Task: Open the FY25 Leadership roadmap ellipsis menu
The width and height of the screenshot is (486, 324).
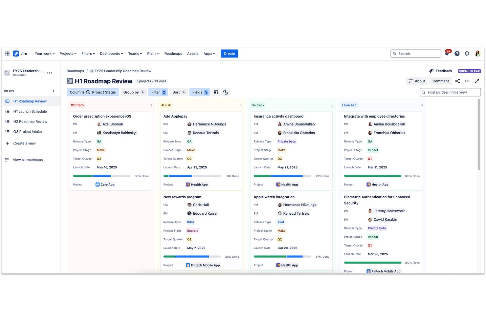Action: click(50, 73)
